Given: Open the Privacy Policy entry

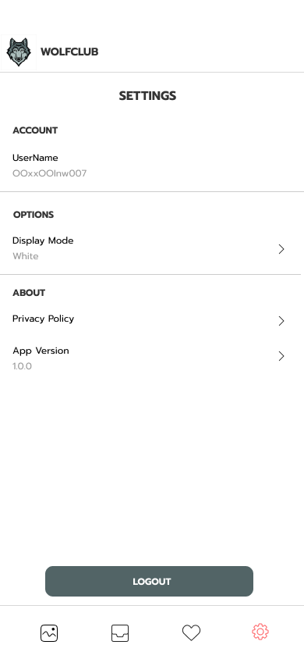Looking at the screenshot, I should pos(43,319).
